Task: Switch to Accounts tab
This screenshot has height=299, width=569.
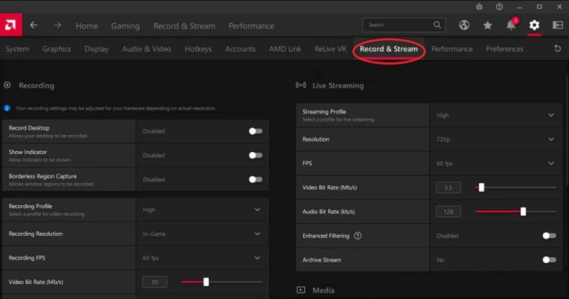Action: pyautogui.click(x=240, y=49)
